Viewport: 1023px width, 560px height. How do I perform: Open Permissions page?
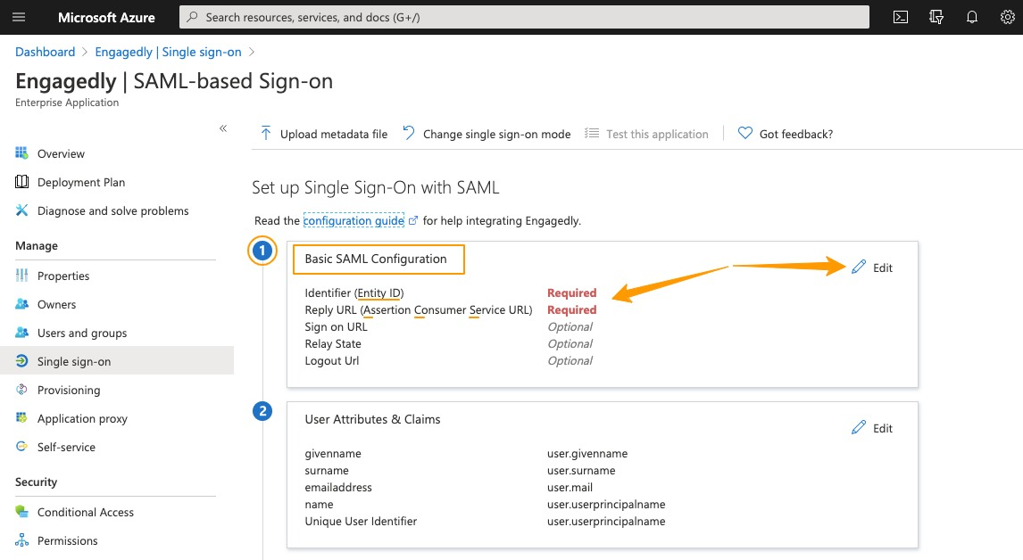[x=67, y=541]
